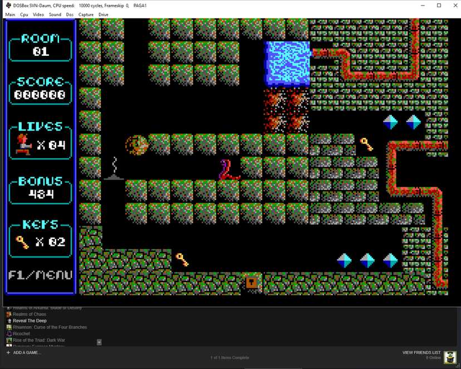Open the Sound menu
Viewport: 461px width, 369px height.
click(x=55, y=14)
